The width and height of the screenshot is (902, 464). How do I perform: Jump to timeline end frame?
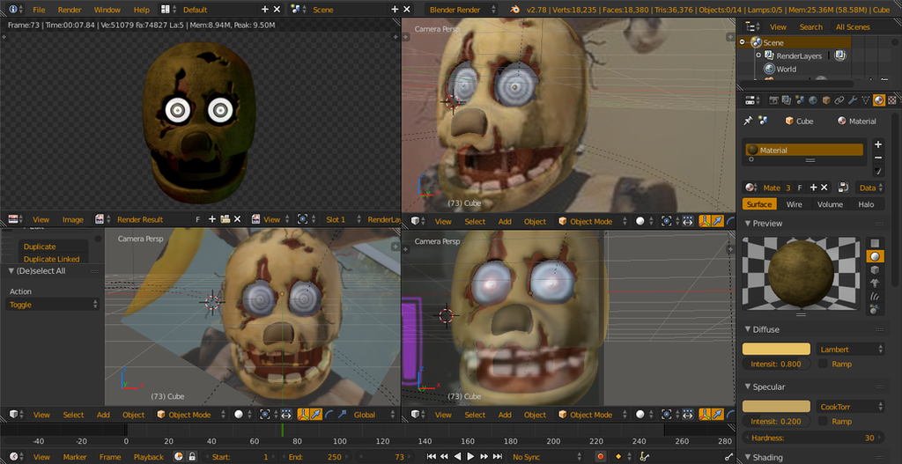[499, 457]
